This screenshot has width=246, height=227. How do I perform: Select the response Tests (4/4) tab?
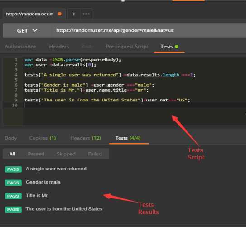coord(128,138)
